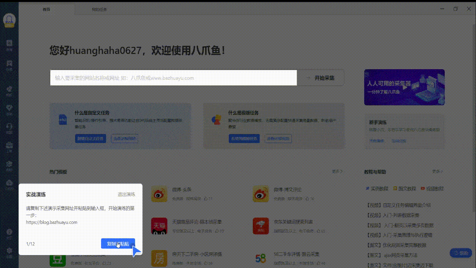This screenshot has height=268, width=476.
Task: Open the gear settings icon in the sidebar
Action: (9, 250)
